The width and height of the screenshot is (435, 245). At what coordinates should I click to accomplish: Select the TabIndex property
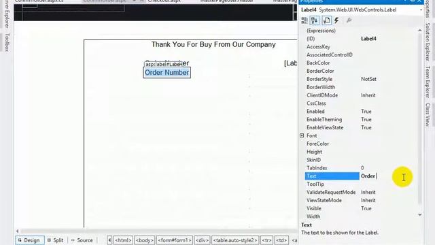tap(317, 168)
